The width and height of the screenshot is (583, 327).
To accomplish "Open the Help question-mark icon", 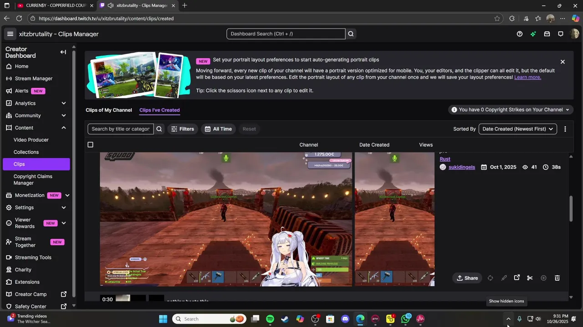I will (520, 34).
